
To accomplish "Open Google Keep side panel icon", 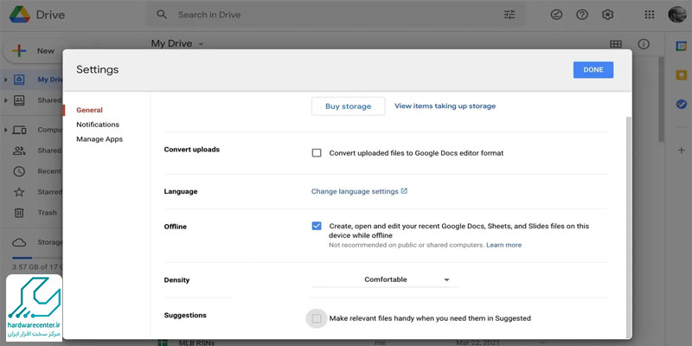I will (682, 75).
